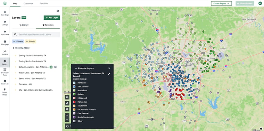Open the map layers stack button
264x131 pixels.
pyautogui.click(x=67, y=109)
